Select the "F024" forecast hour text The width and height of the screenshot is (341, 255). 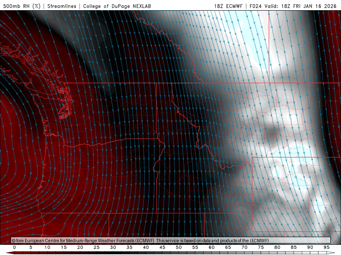click(x=255, y=6)
